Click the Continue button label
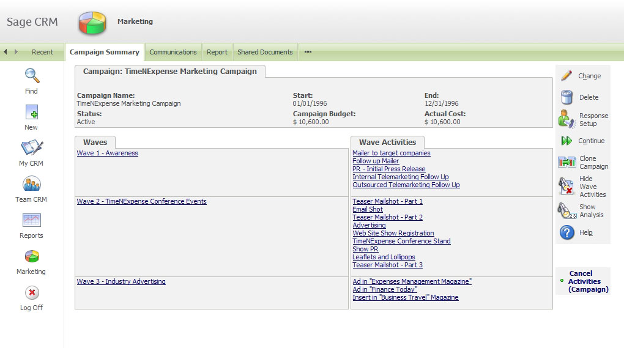 coord(592,141)
